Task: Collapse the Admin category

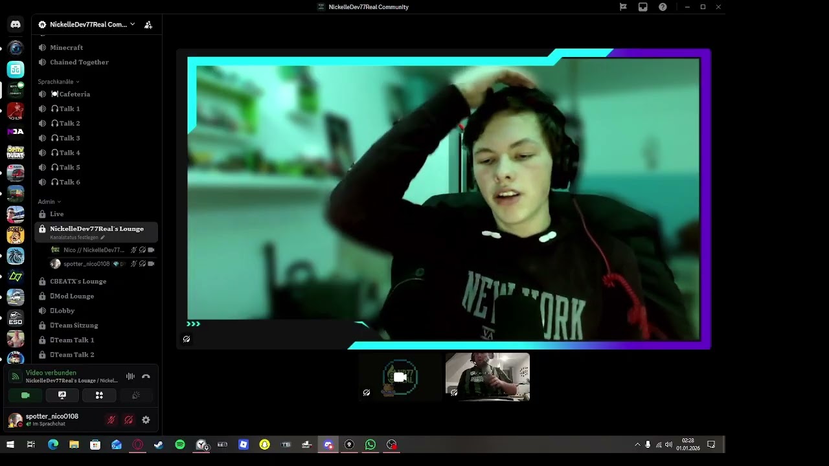Action: (x=49, y=202)
